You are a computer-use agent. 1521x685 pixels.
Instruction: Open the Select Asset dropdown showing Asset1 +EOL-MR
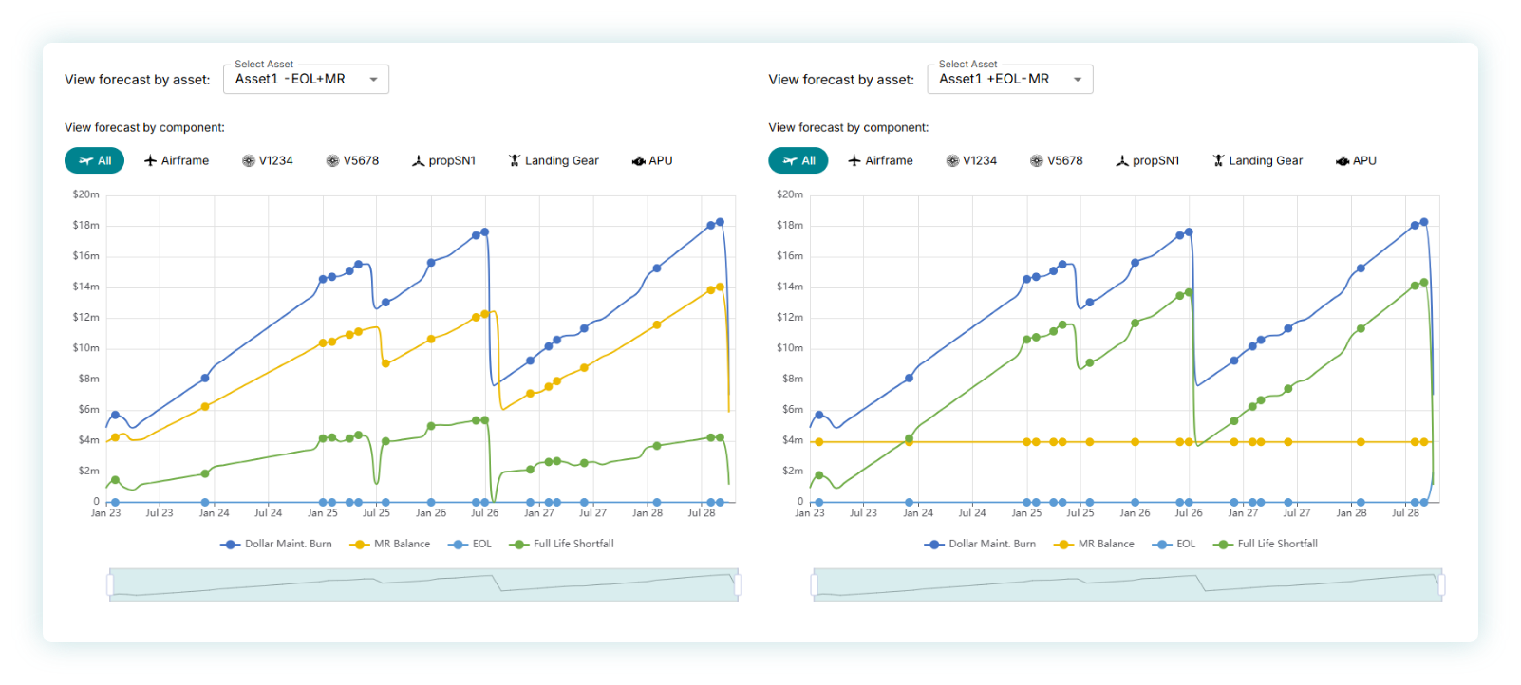click(1010, 79)
